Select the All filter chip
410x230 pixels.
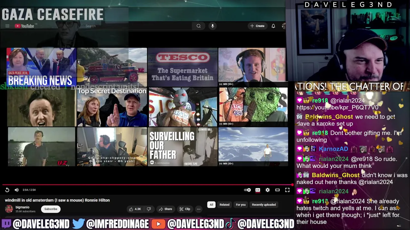(211, 204)
